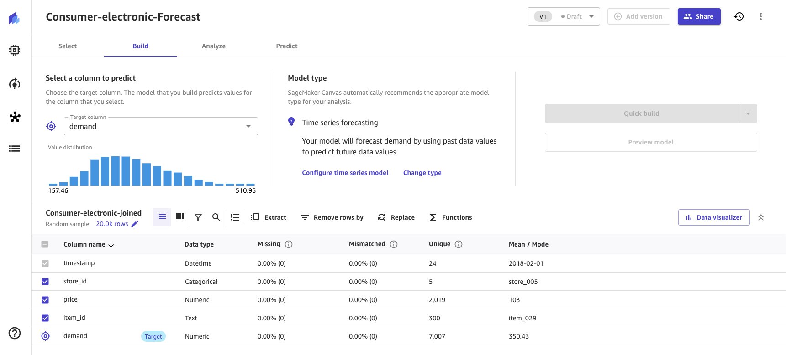Image resolution: width=786 pixels, height=355 pixels.
Task: Switch to list view of columns
Action: coord(162,217)
